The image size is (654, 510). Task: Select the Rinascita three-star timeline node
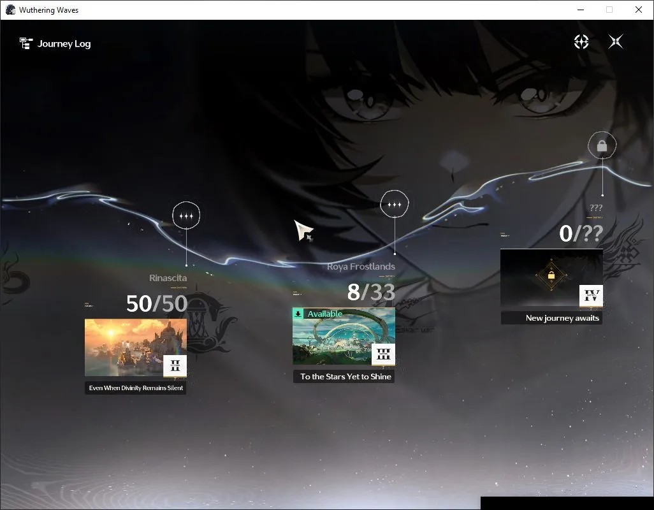coord(186,215)
